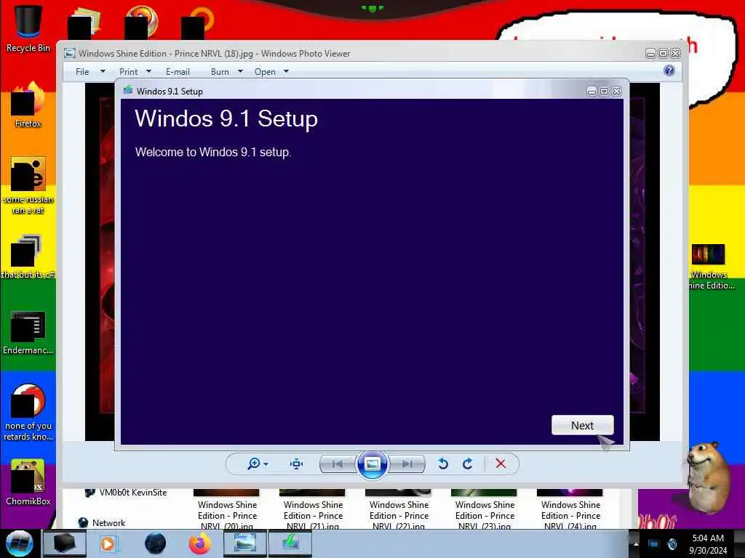Go to the next photo

pos(407,464)
